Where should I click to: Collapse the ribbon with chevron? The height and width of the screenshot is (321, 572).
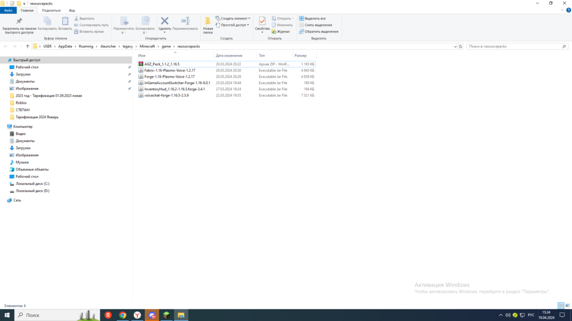click(x=562, y=10)
